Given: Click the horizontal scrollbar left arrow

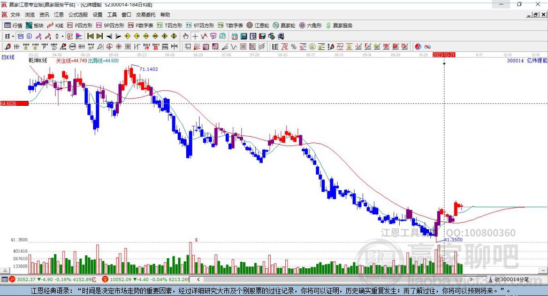Looking at the screenshot, I should 198,279.
